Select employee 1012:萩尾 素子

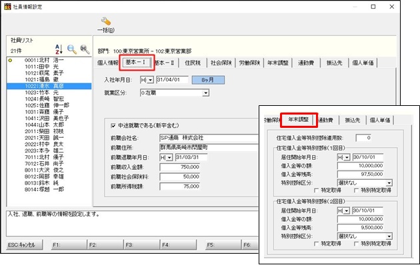(x=44, y=73)
